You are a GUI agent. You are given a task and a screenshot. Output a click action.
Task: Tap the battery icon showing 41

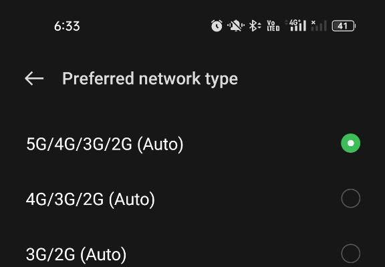click(344, 26)
